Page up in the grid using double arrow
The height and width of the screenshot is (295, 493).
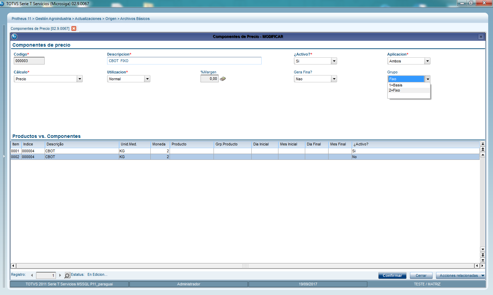[483, 149]
